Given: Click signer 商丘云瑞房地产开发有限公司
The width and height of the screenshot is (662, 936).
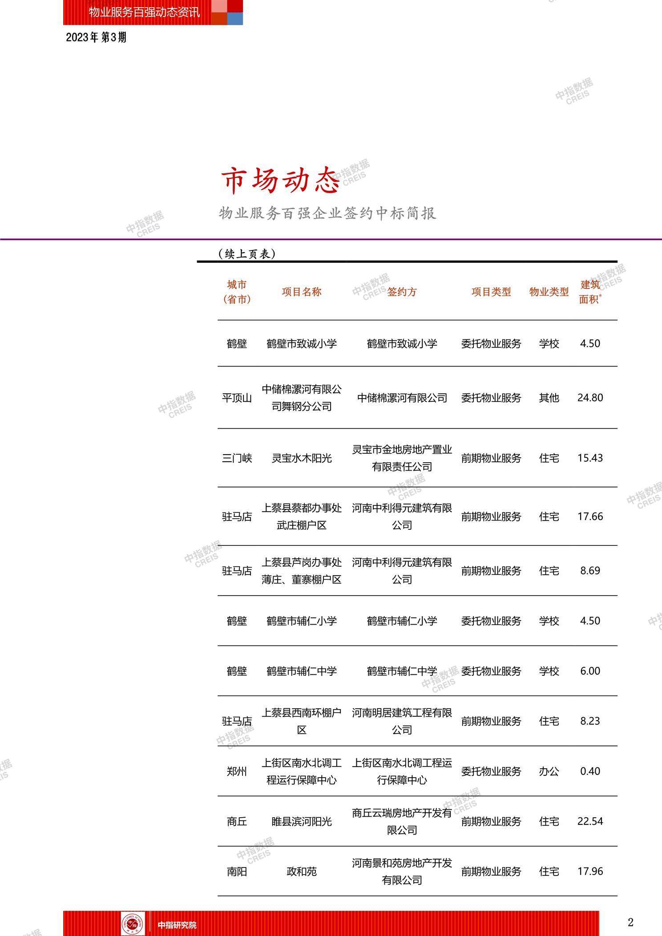Looking at the screenshot, I should [x=402, y=822].
